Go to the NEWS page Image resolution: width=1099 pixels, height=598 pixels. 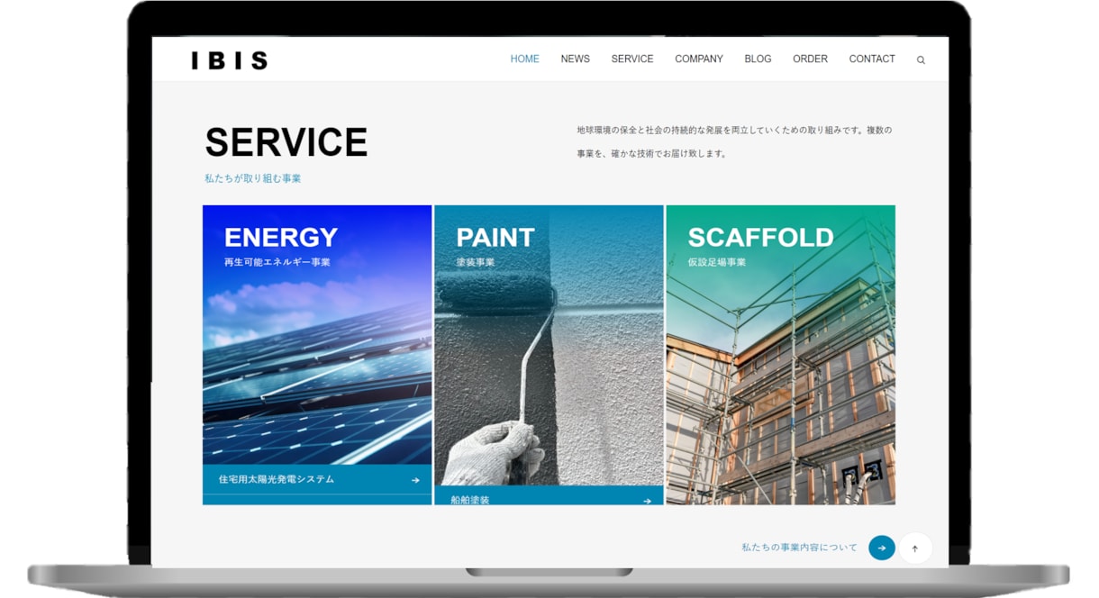click(575, 59)
